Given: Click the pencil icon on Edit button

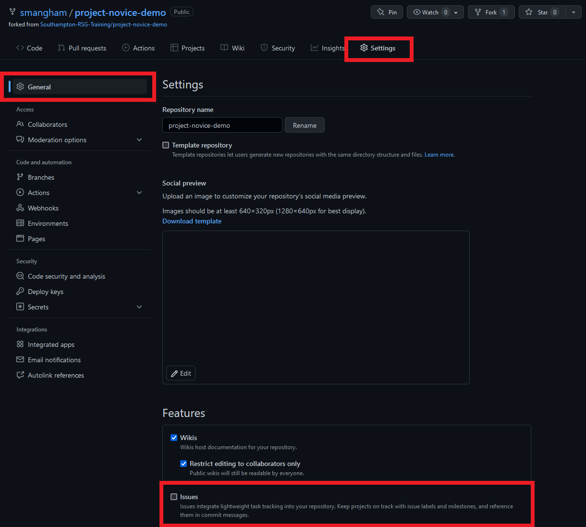Looking at the screenshot, I should click(174, 373).
